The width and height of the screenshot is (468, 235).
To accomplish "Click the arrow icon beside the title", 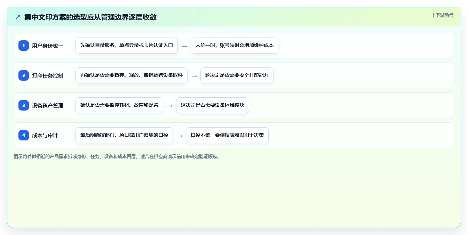I will [x=18, y=17].
